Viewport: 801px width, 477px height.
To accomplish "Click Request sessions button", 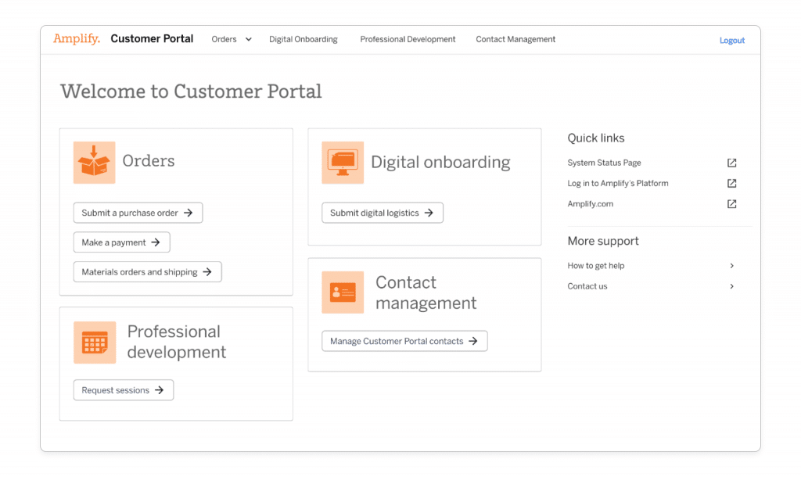I will (123, 390).
